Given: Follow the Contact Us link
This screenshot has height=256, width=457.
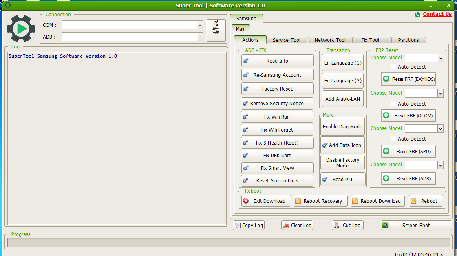Looking at the screenshot, I should (x=437, y=14).
